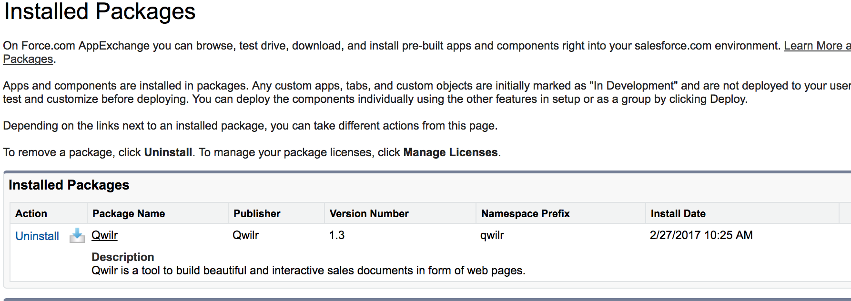
Task: Select the Publisher column header
Action: [x=276, y=213]
